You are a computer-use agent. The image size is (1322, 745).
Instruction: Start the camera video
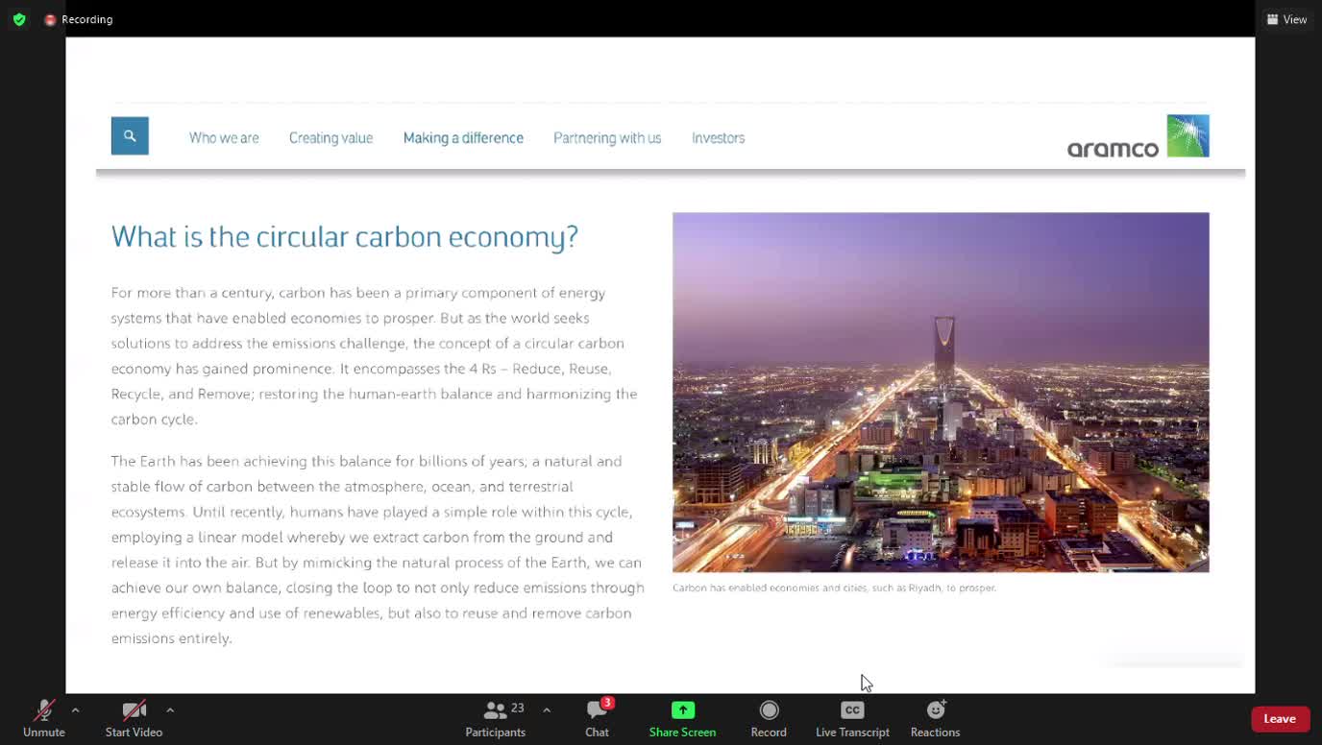click(134, 718)
